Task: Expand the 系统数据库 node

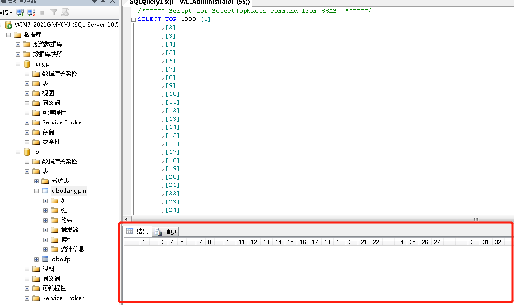Action: (x=18, y=44)
